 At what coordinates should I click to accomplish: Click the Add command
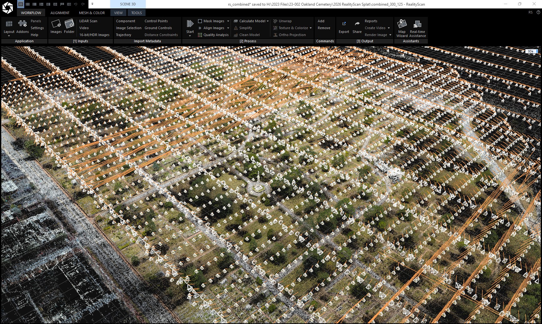click(x=321, y=21)
